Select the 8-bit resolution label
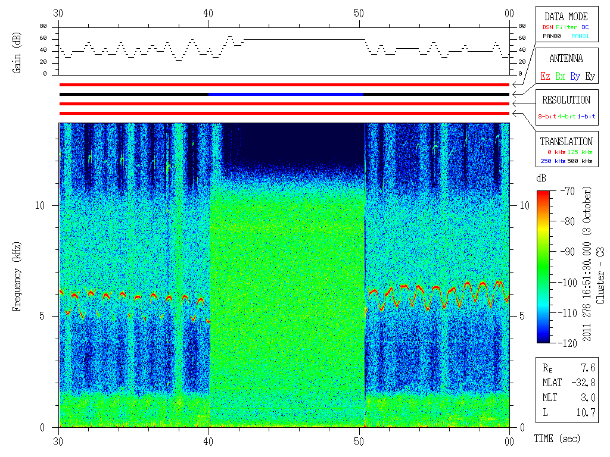Viewport: 610px width, 457px height. click(547, 117)
